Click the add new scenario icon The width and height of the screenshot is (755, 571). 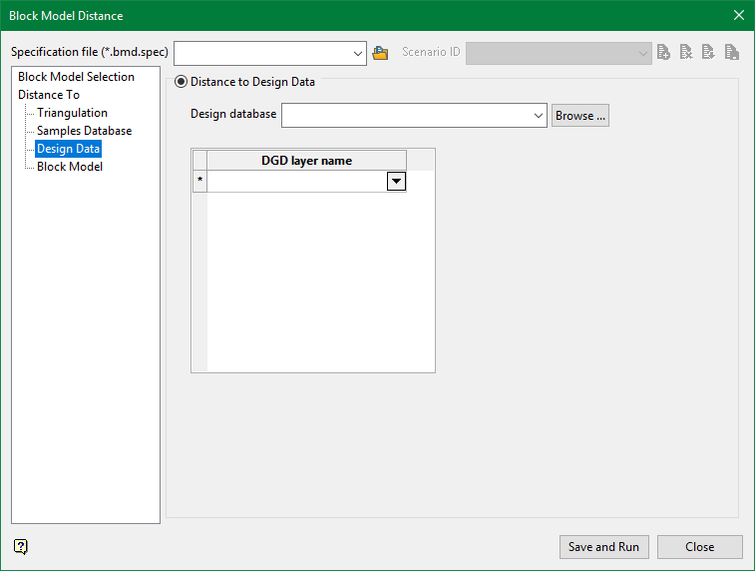(x=663, y=53)
